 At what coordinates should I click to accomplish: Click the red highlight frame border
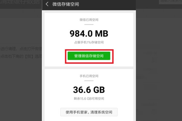tap(89, 50)
